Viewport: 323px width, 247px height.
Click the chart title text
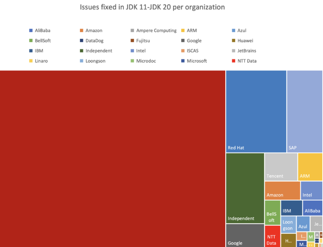pyautogui.click(x=152, y=7)
